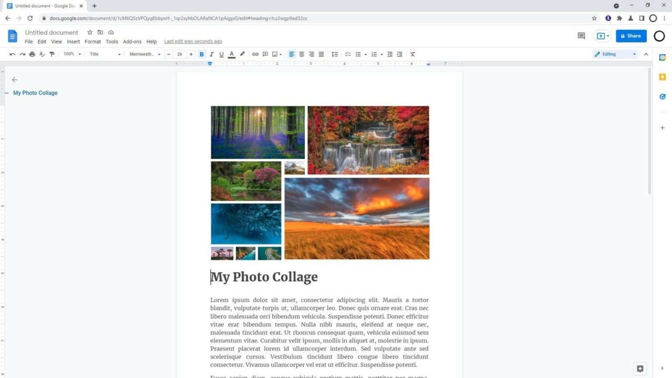Open Google Calendar in the side panel

tap(662, 57)
